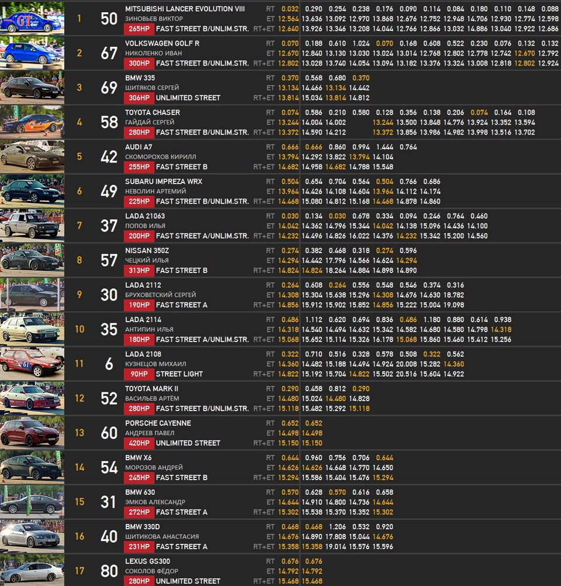
Task: Select the SUBARU IMPREZA WRX title
Action: [164, 182]
